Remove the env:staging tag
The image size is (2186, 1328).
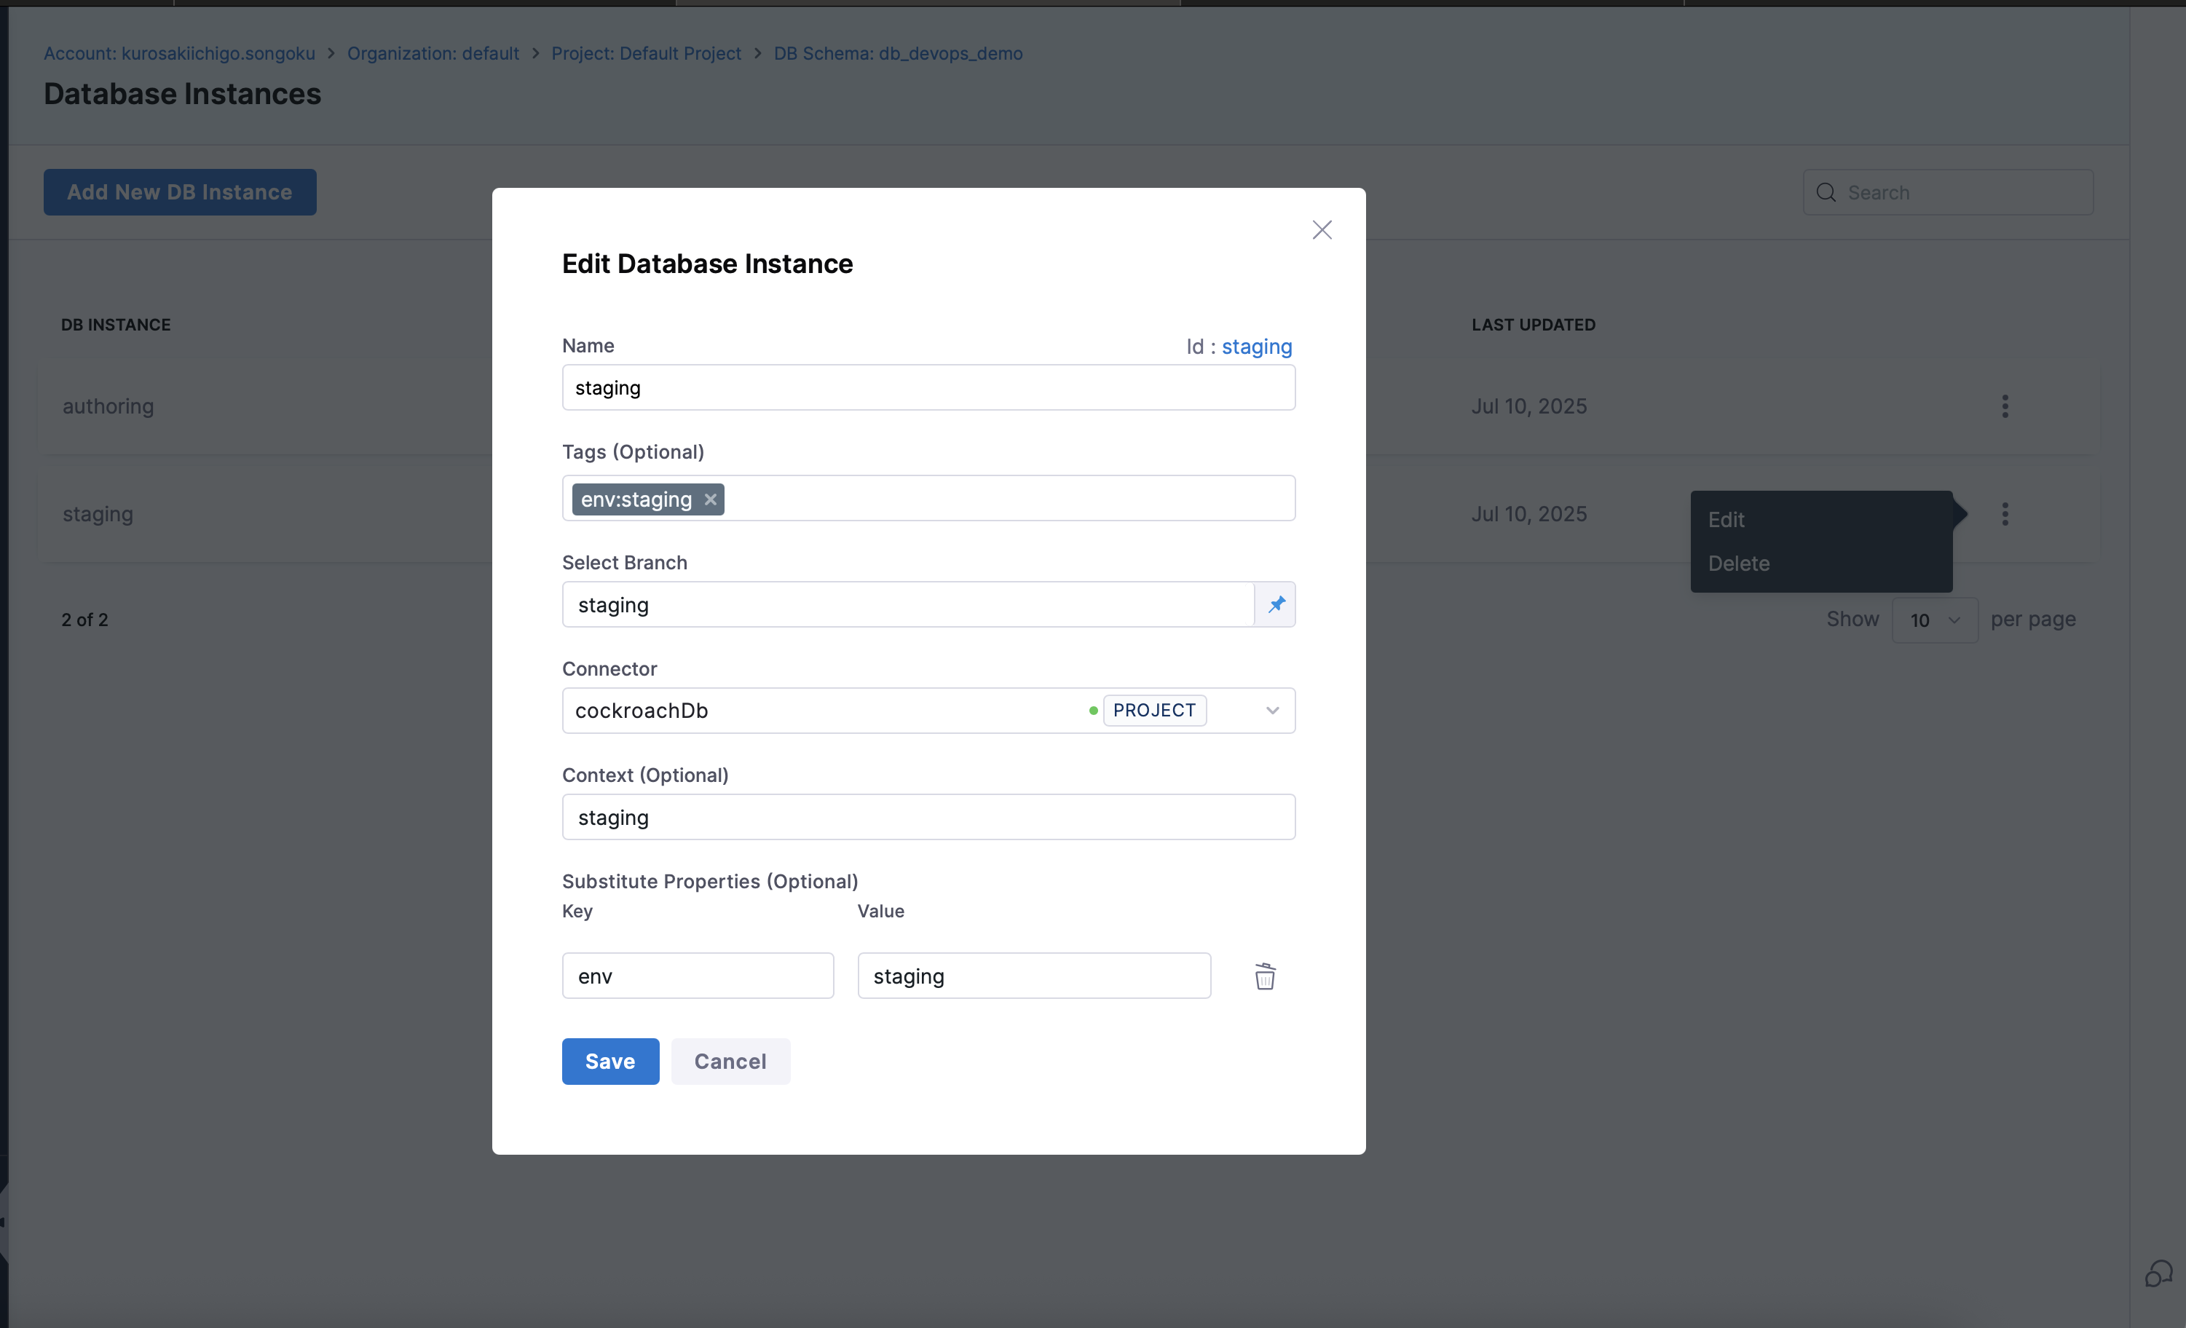tap(710, 499)
